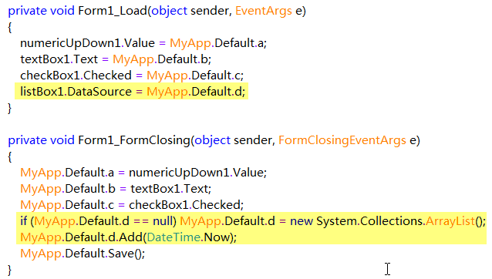Click the Form1_FormClosing method name
The width and height of the screenshot is (492, 279).
pos(134,140)
